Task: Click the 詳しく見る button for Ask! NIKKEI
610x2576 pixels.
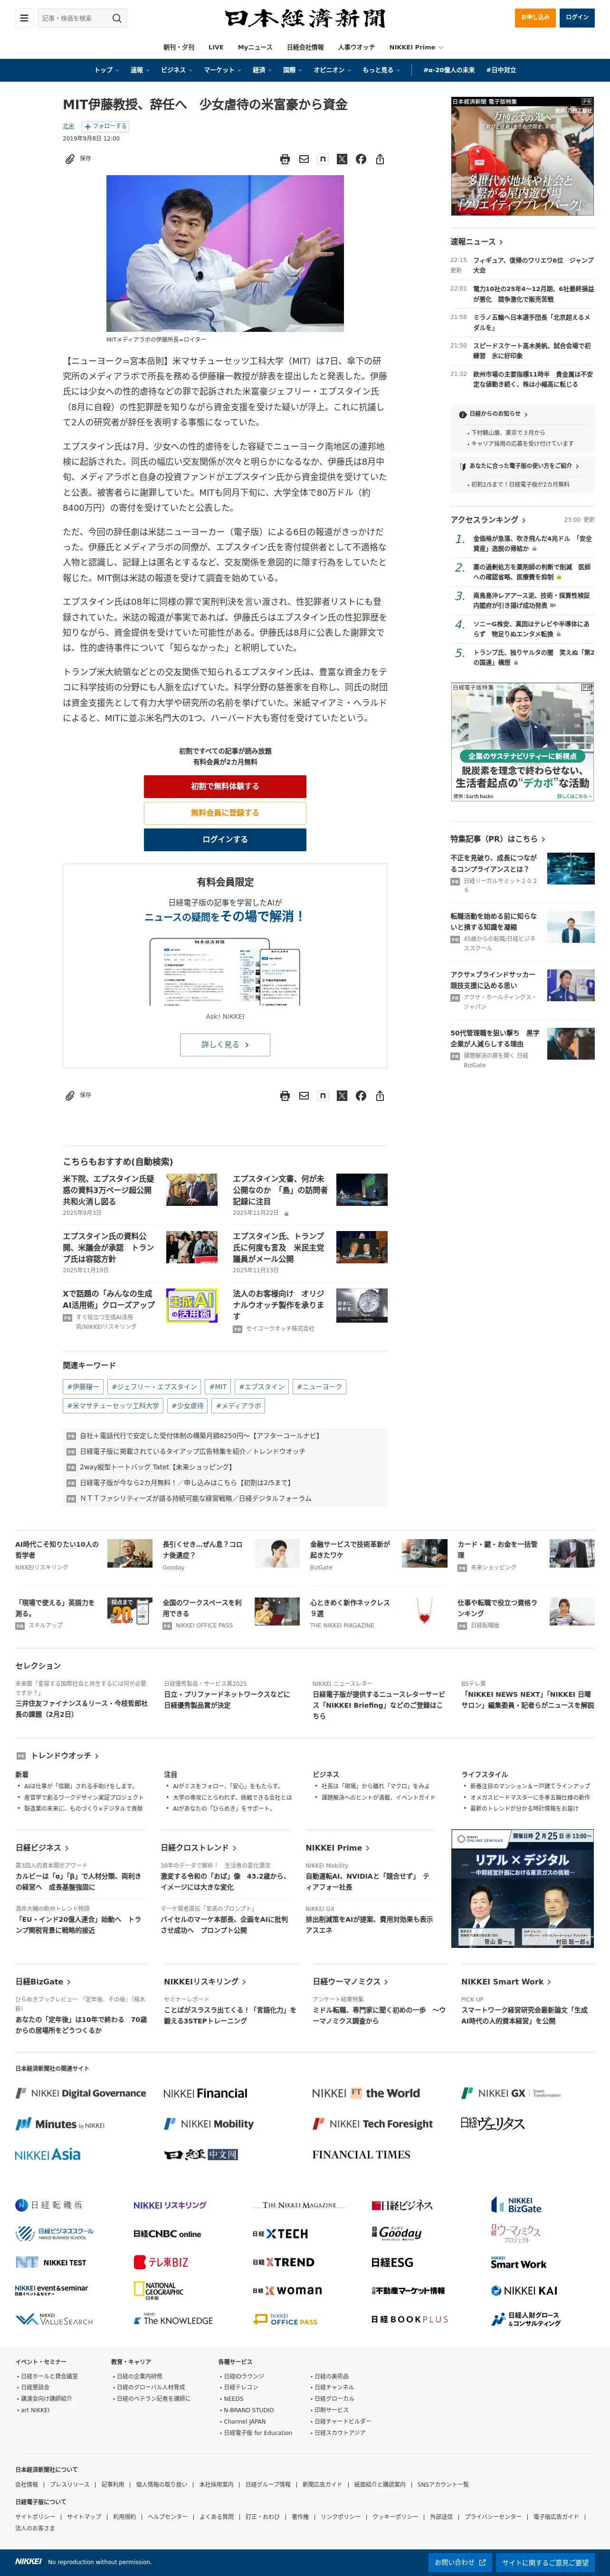Action: 225,1044
